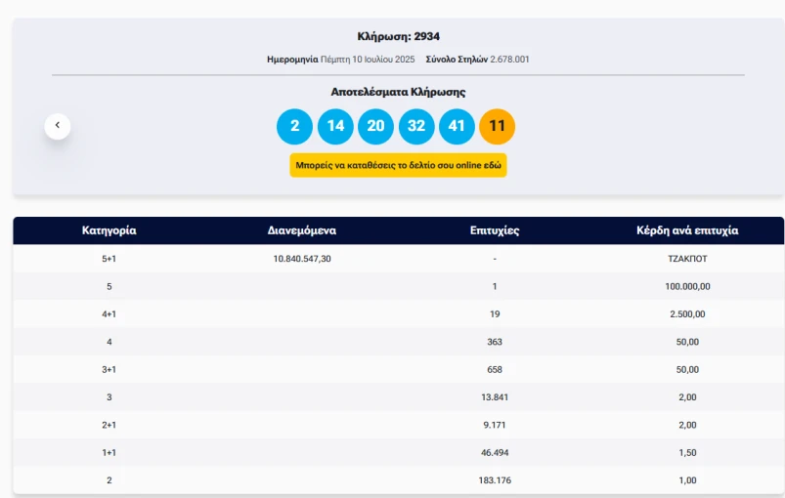Image resolution: width=785 pixels, height=498 pixels.
Task: Click the ΤΖΑΚΠΟΤ cell
Action: (687, 259)
